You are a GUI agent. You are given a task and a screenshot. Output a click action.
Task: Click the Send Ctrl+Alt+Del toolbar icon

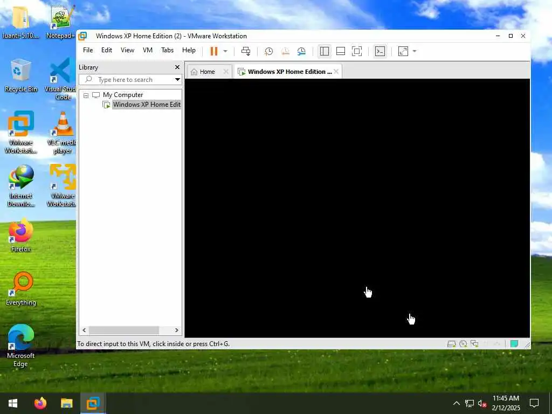pyautogui.click(x=246, y=51)
